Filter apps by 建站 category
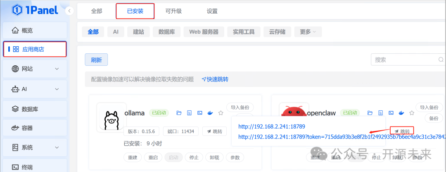446x172 pixels. [x=138, y=32]
